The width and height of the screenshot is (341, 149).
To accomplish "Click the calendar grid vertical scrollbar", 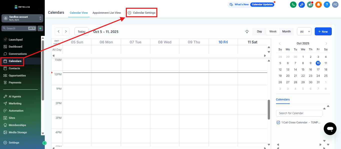I will pyautogui.click(x=269, y=110).
